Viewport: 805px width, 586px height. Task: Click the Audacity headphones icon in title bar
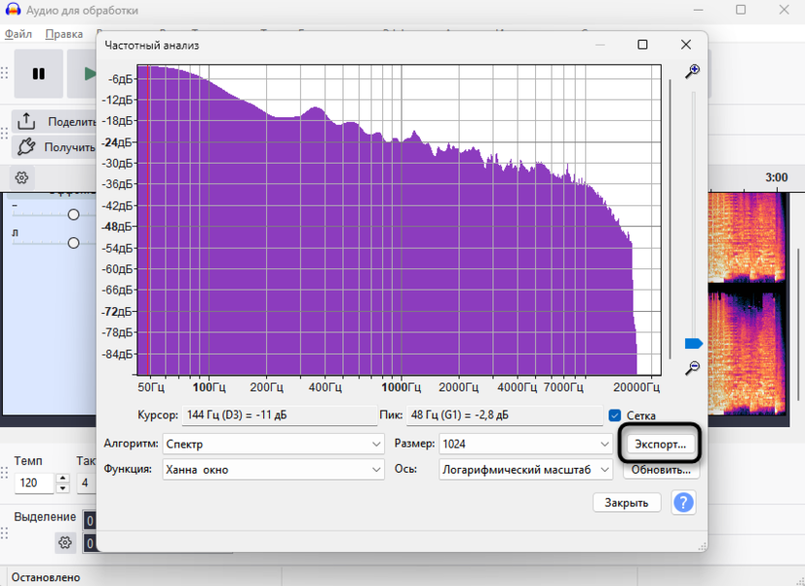tap(14, 10)
